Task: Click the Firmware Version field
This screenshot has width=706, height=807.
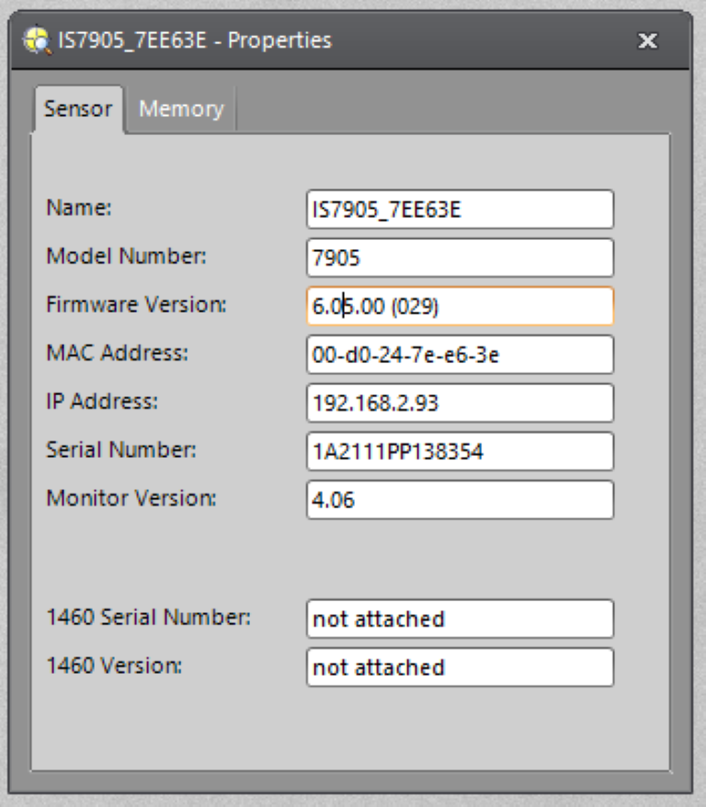Action: 460,306
